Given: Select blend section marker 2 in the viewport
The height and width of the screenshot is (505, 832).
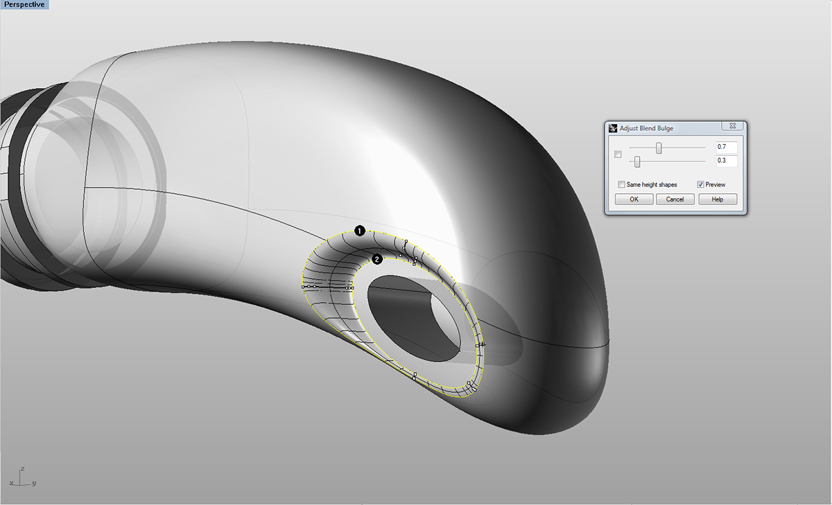Looking at the screenshot, I should click(377, 259).
